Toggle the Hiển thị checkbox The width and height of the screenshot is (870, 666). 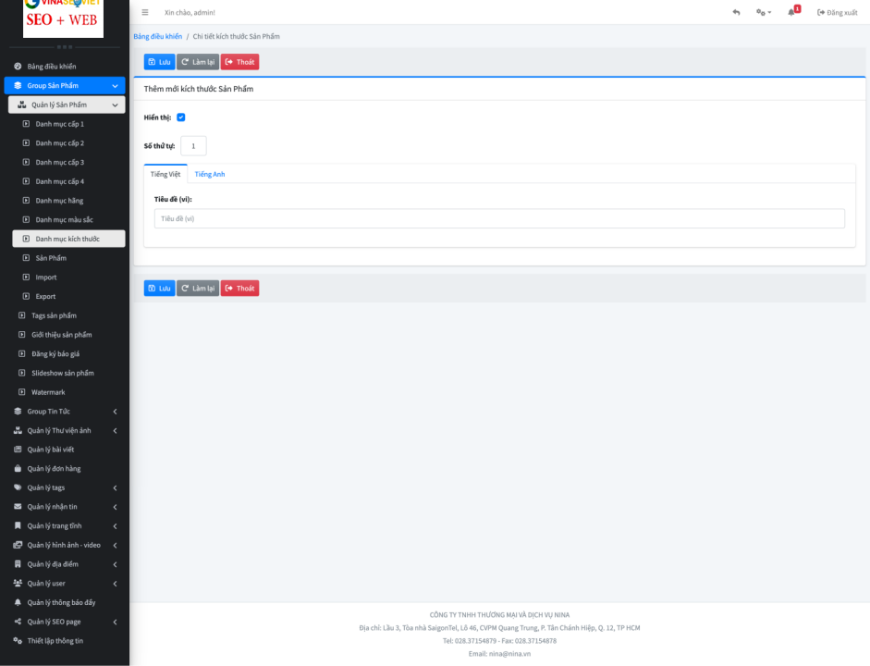point(181,117)
